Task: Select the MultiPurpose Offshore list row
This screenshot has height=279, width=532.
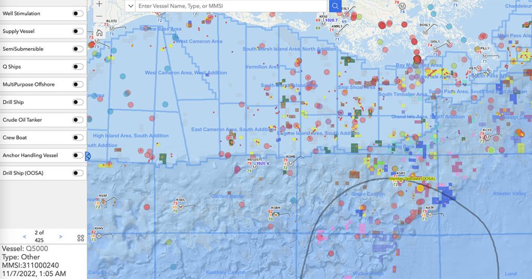Action: click(36, 84)
